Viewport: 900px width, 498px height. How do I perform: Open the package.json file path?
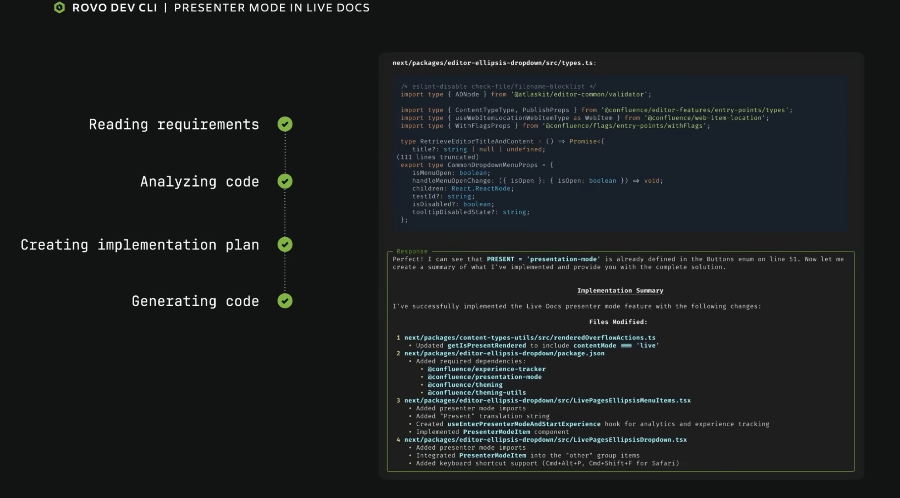tap(504, 353)
